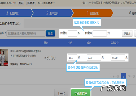
Task: Focus the 批量减 amount input
Action: 100,34
